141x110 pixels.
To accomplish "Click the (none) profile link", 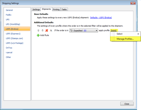I will click(114, 30).
